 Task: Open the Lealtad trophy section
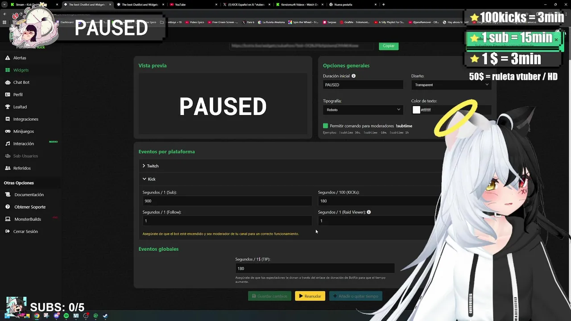click(x=20, y=107)
